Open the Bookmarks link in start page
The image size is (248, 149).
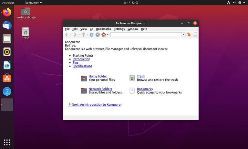click(x=145, y=89)
